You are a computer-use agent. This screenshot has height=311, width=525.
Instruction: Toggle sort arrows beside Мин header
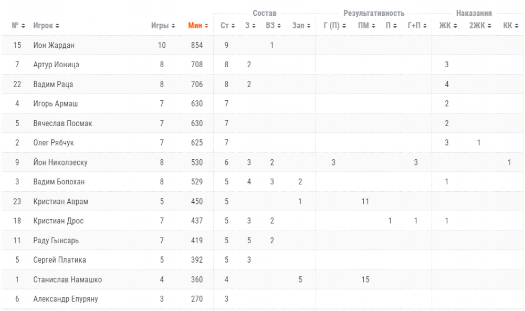click(x=206, y=26)
